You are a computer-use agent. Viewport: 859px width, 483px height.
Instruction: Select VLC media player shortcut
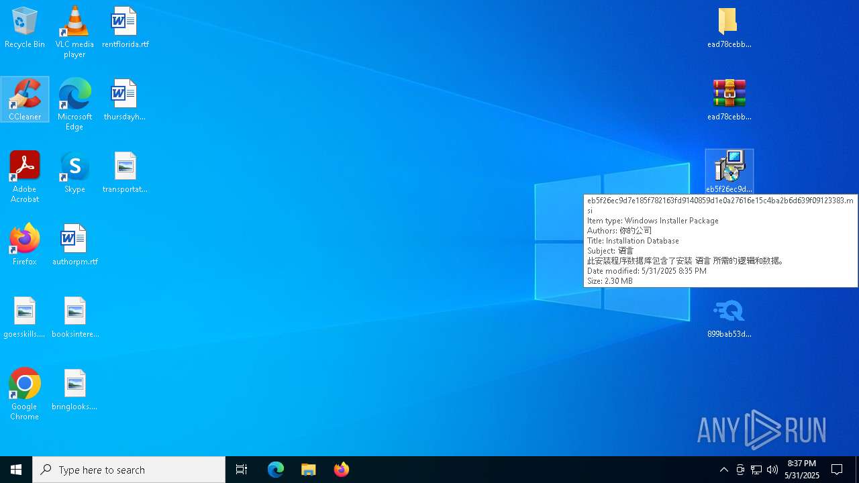pos(74,32)
